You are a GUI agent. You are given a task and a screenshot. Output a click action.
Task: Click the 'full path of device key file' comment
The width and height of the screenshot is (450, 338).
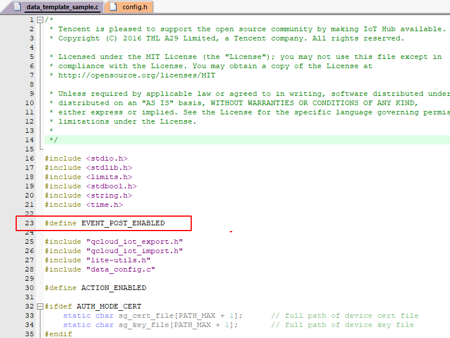[343, 325]
